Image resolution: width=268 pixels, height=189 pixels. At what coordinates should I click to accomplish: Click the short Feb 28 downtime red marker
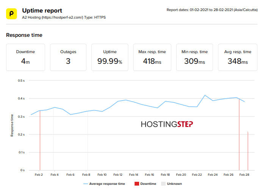coord(248,151)
